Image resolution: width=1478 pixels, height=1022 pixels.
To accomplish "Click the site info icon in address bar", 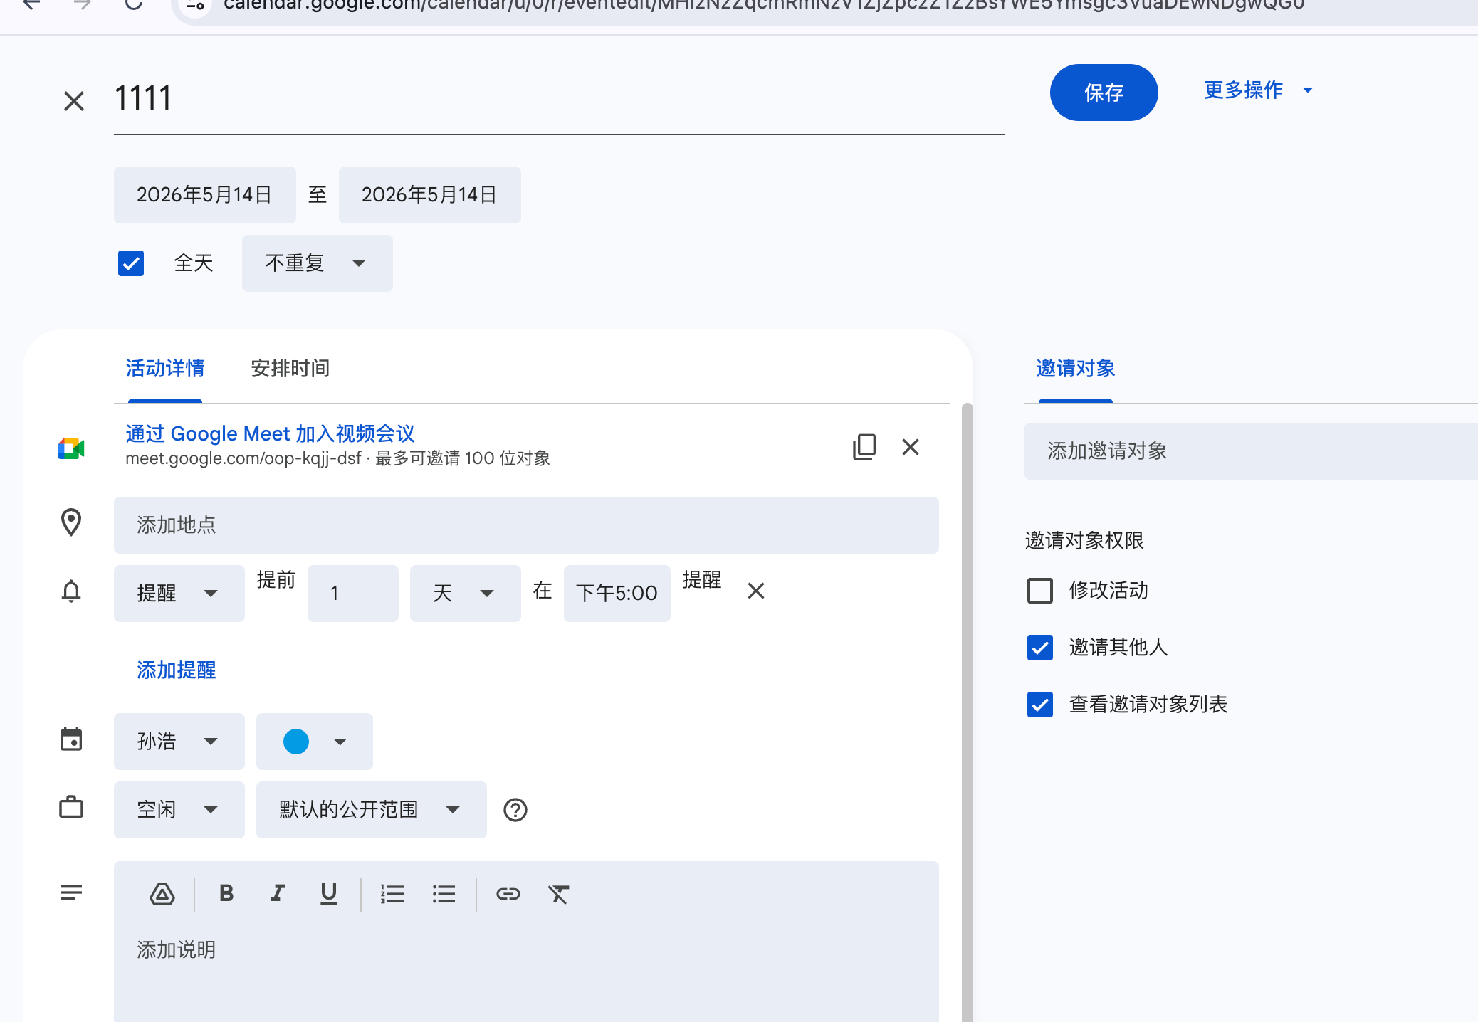I will [x=196, y=6].
